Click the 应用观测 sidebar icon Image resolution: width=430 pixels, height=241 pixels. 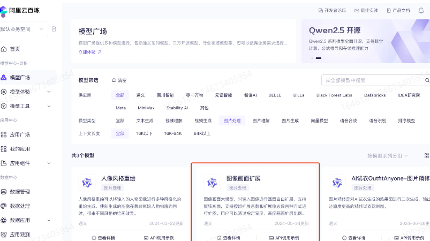4,235
